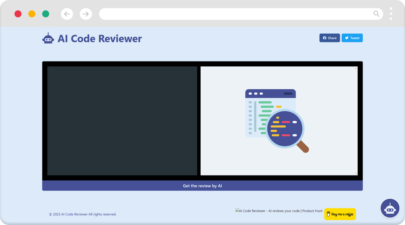This screenshot has height=225, width=405.
Task: Click the review panel scroll up arrow
Action: pyautogui.click(x=355, y=69)
